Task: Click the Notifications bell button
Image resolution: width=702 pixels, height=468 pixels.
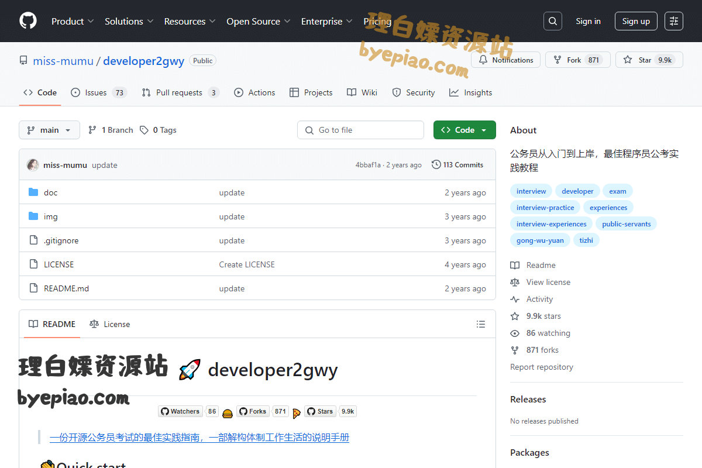Action: (506, 60)
